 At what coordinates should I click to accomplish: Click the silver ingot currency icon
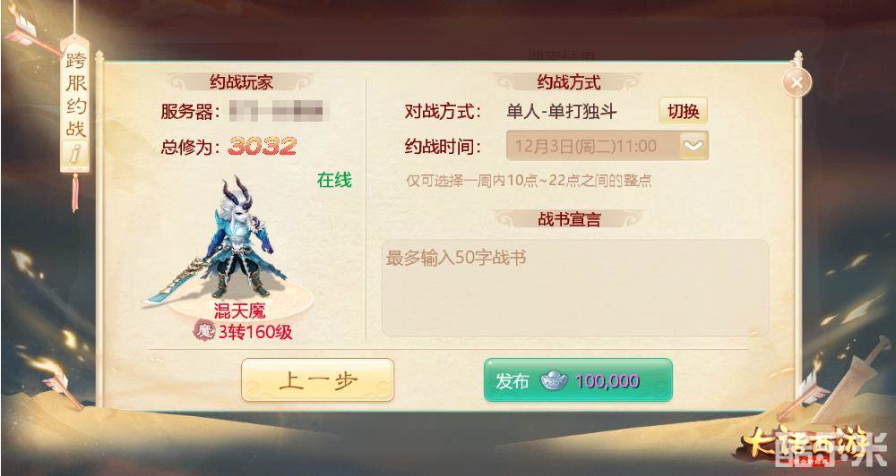(x=554, y=380)
